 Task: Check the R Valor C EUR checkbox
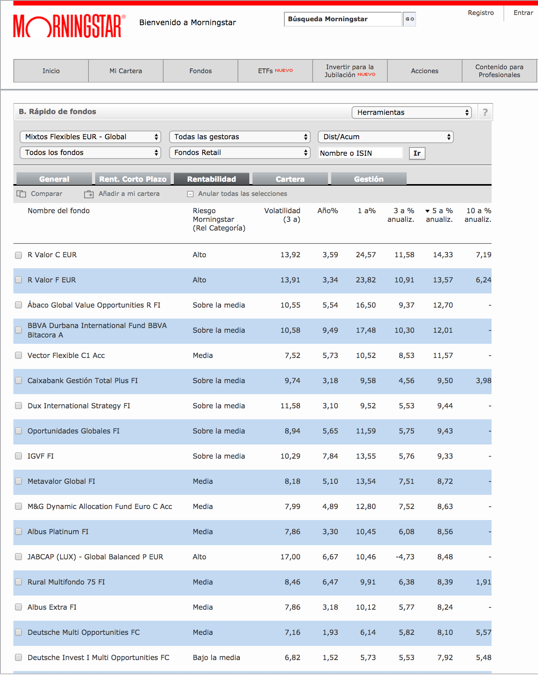18,255
